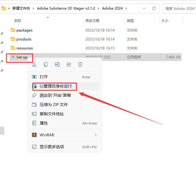The height and width of the screenshot is (169, 196).
Task: Click the Copy icon in context menu
Action: [x=46, y=64]
